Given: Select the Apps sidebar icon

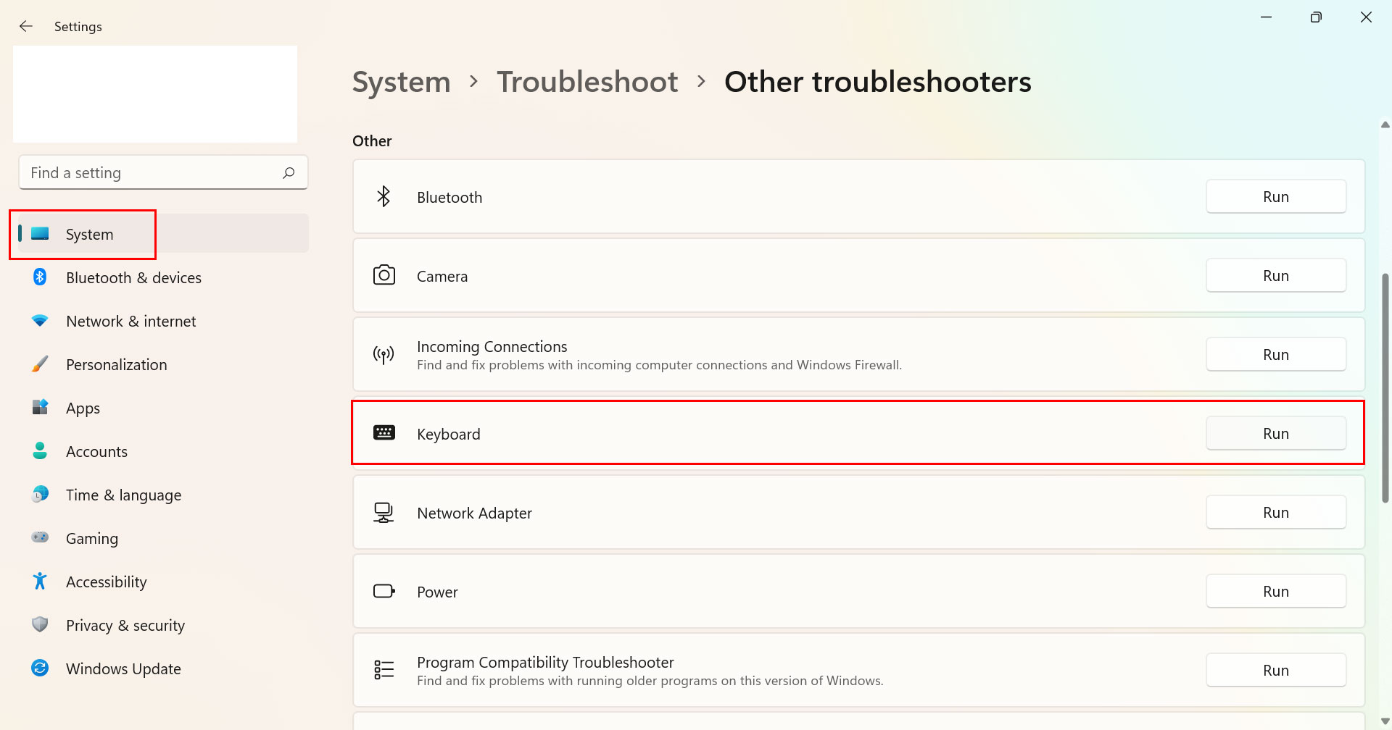Looking at the screenshot, I should [40, 408].
